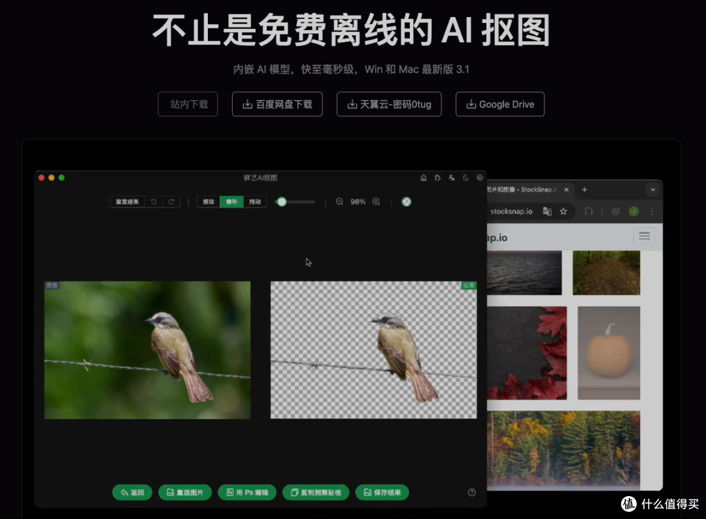
Task: Click the 98% zoom level value
Action: pyautogui.click(x=358, y=202)
